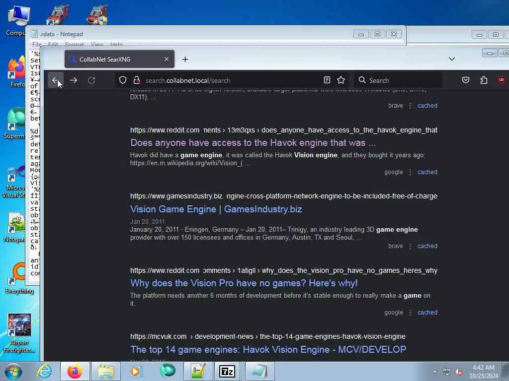509x381 pixels.
Task: Click the mcvuk.com result URL text
Action: pyautogui.click(x=268, y=337)
